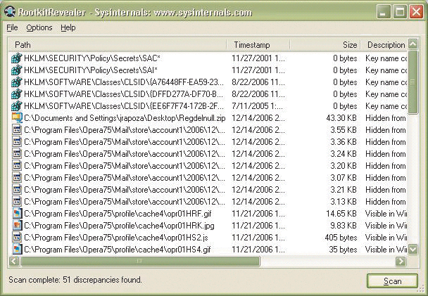Click file icon of the 3.55 KB row
428x296 pixels.
(x=17, y=130)
